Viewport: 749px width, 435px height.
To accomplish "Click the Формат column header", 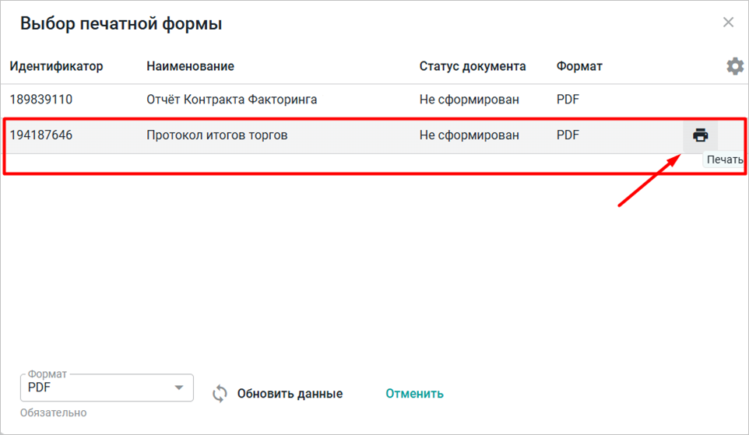I will pyautogui.click(x=579, y=66).
